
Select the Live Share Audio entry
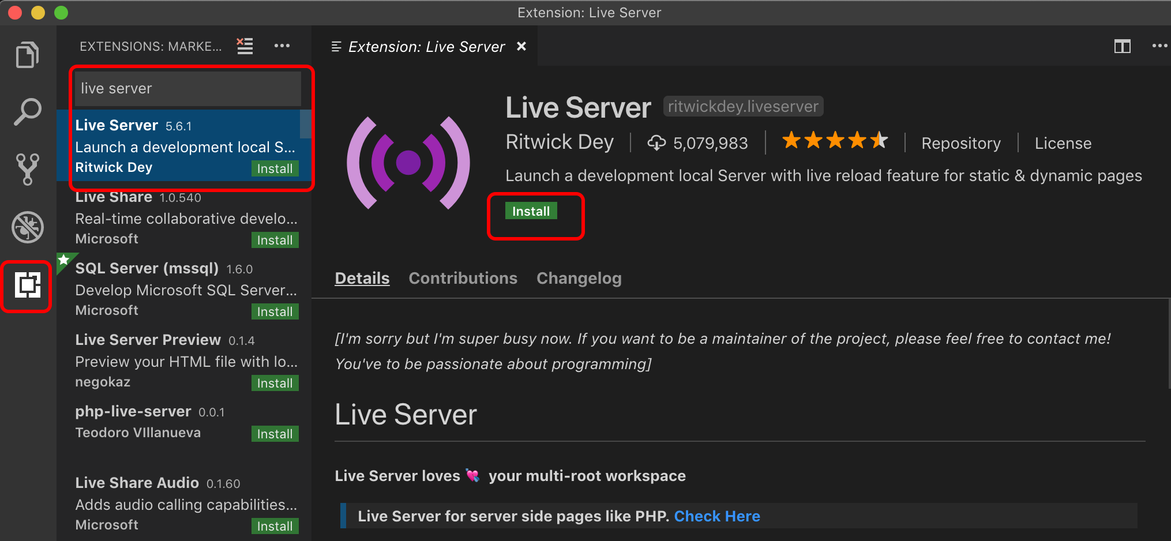[184, 503]
